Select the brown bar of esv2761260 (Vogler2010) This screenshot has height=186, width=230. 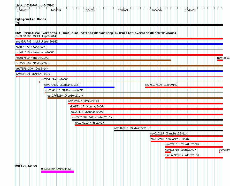click(x=135, y=98)
